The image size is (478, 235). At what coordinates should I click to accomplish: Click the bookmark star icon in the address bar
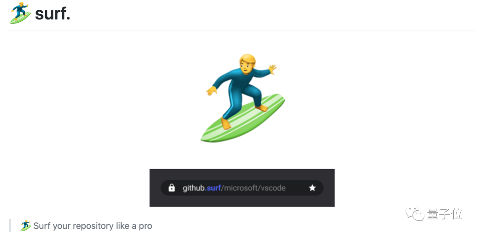[x=312, y=188]
